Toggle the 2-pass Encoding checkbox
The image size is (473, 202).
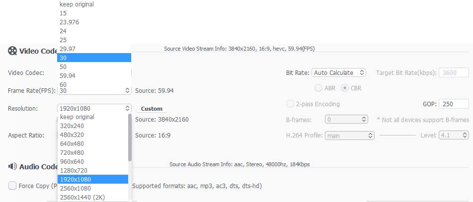pos(290,104)
